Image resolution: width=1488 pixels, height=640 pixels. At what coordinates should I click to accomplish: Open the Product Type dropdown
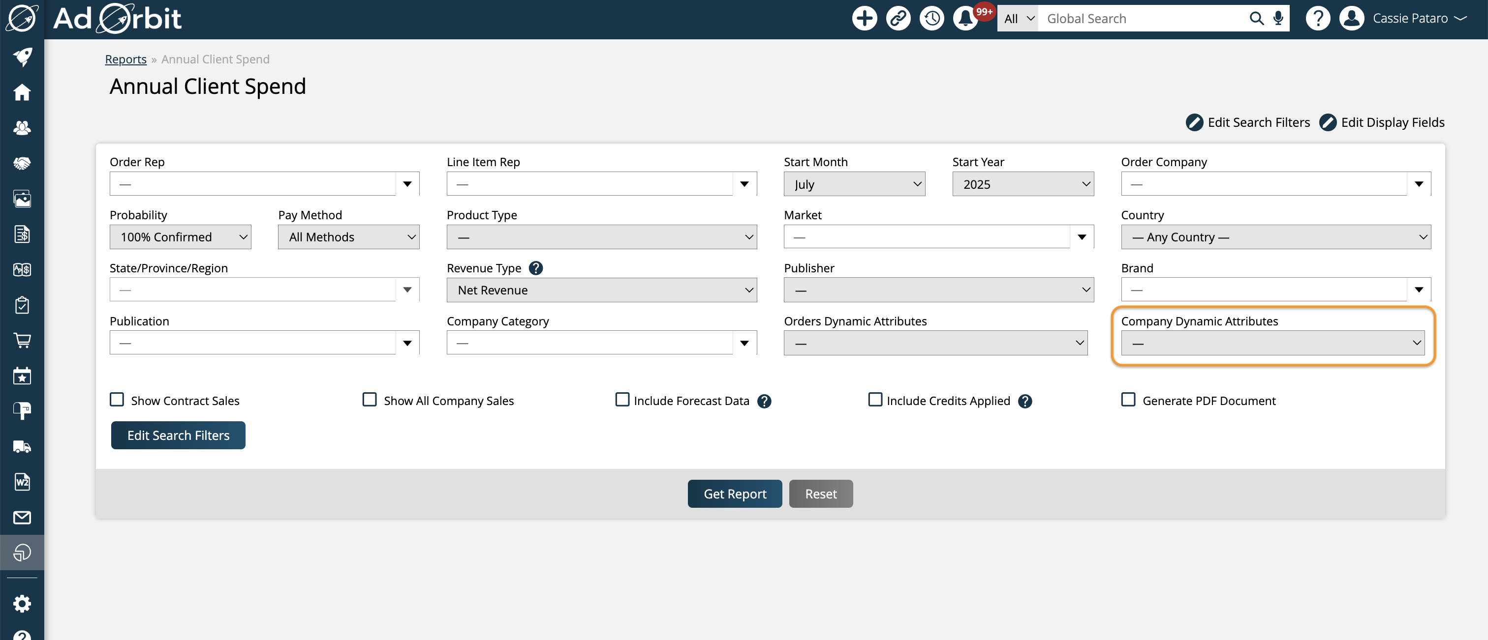[x=601, y=237]
